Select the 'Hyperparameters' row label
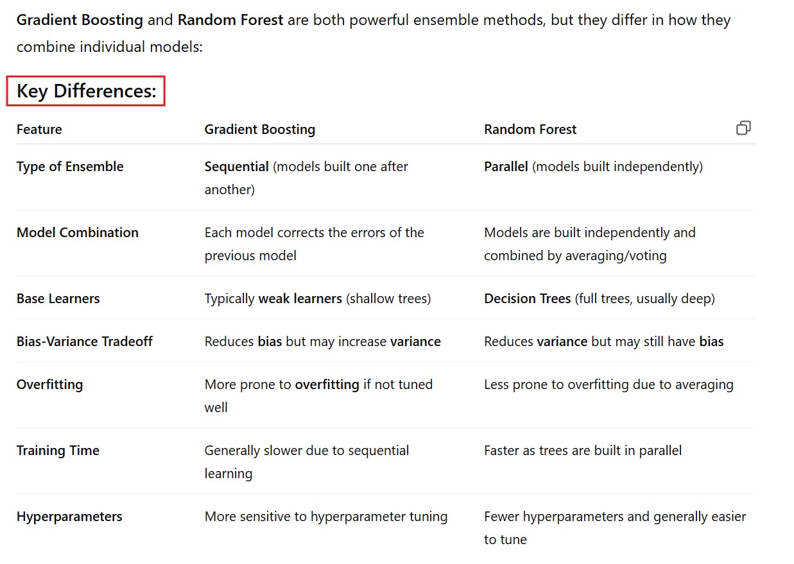The width and height of the screenshot is (794, 564). point(69,517)
